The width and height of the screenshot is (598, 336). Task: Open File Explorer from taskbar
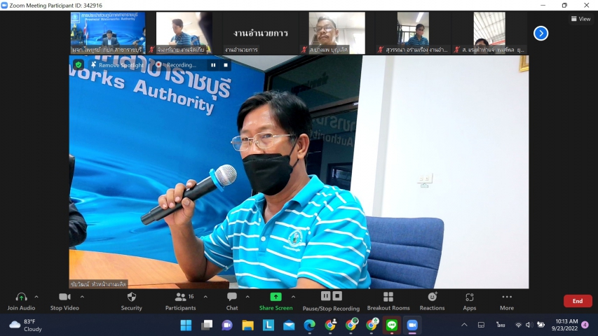click(248, 325)
